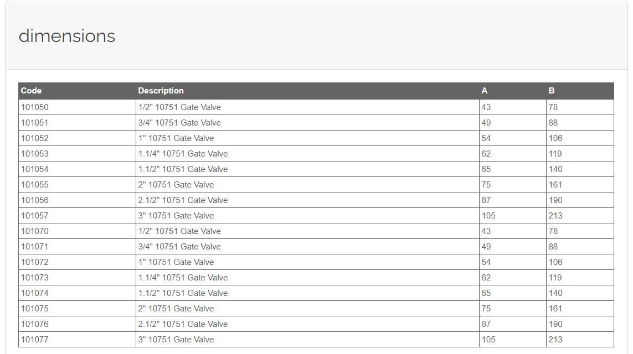This screenshot has width=633, height=354.
Task: Select the B value 190 for code 101076
Action: 555,324
